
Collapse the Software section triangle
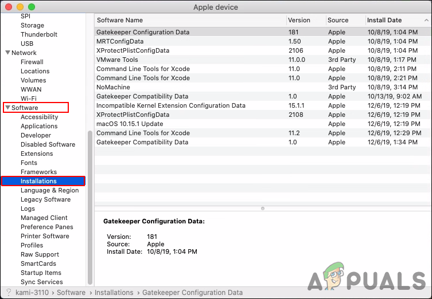(x=7, y=108)
